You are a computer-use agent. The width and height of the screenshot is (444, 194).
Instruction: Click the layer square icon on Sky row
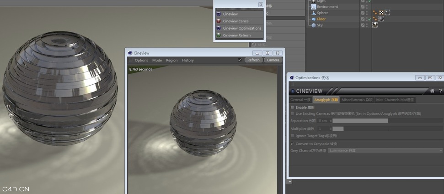pos(363,26)
